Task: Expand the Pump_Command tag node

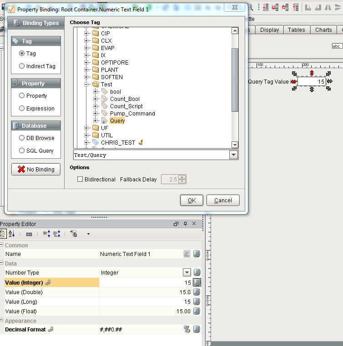Action: pos(95,113)
